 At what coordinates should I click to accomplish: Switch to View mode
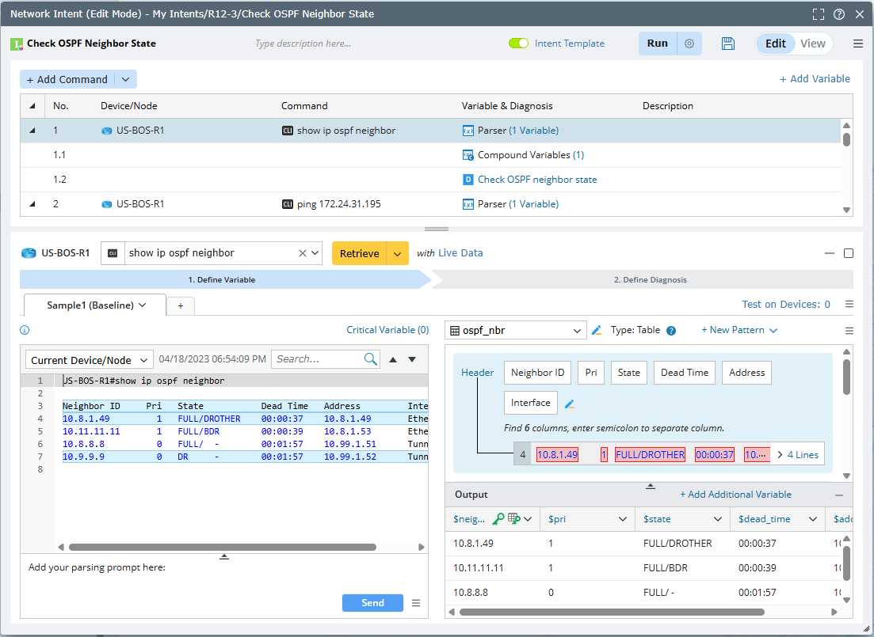[x=812, y=44]
